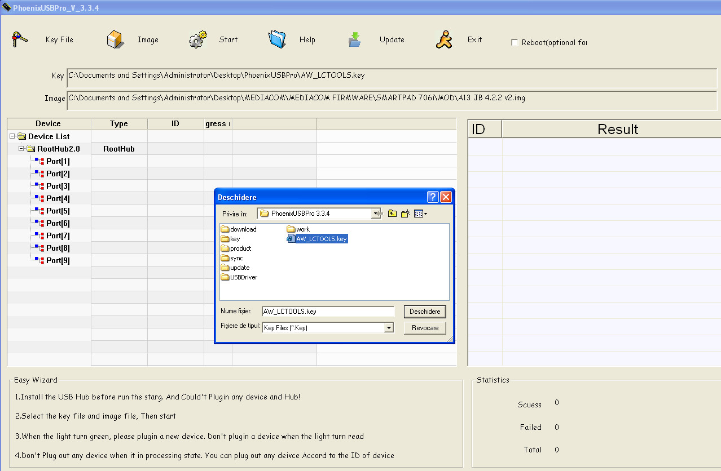Select Port[1] in device tree

(x=58, y=161)
